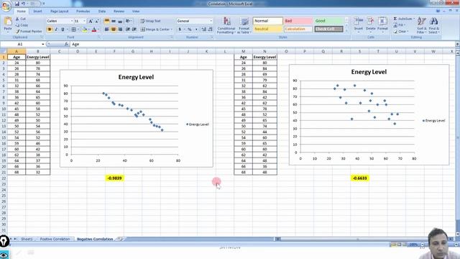Open Conditional Formatting options
The height and width of the screenshot is (259, 460).
tap(226, 25)
